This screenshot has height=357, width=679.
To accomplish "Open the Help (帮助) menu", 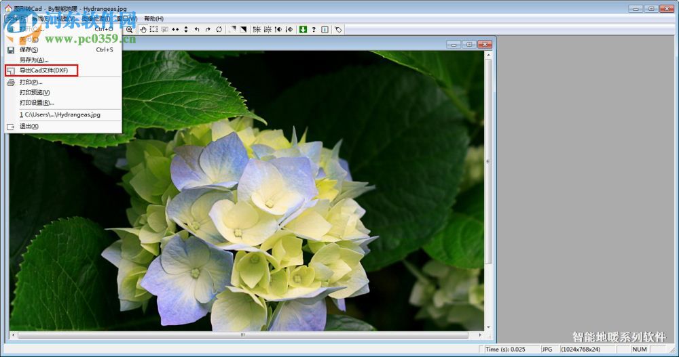I will [x=153, y=18].
